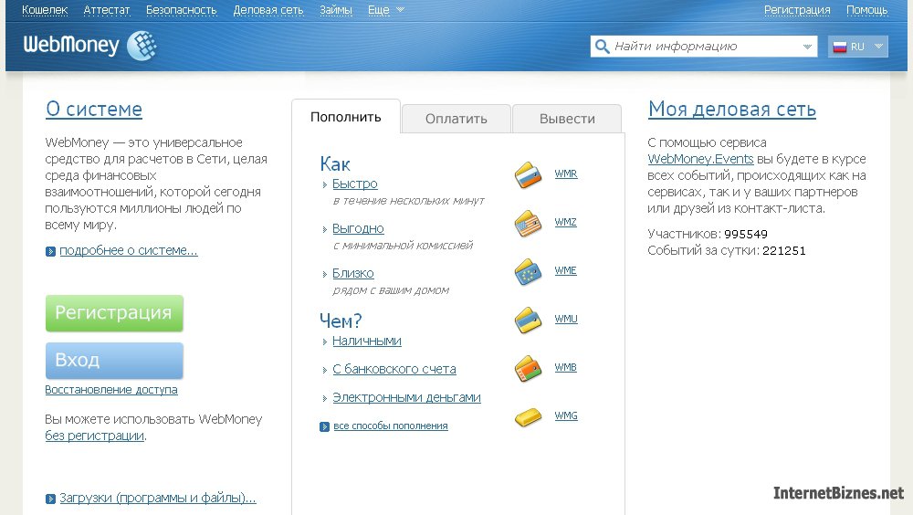Click the bullet arrow before 'Быстро'
Screen dimensions: 913x515
[324, 184]
